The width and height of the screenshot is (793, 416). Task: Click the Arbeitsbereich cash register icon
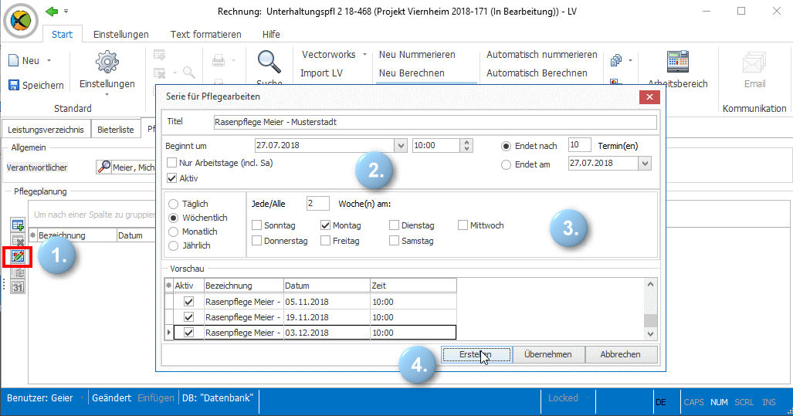(x=678, y=63)
